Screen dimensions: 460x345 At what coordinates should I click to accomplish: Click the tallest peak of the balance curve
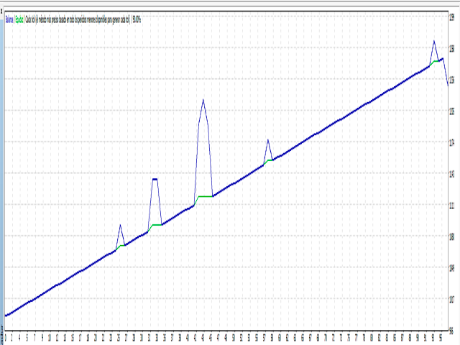(203, 100)
